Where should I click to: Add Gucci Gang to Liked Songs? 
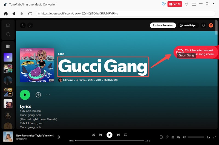pyautogui.click(x=38, y=95)
